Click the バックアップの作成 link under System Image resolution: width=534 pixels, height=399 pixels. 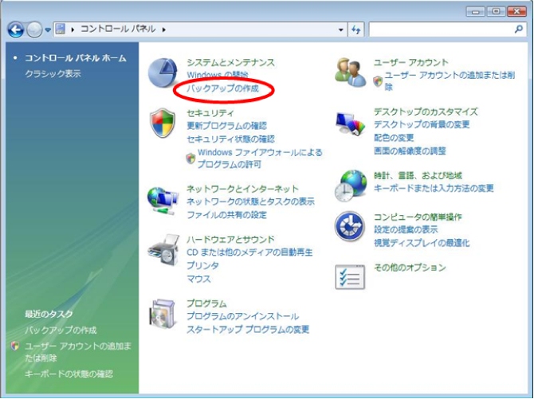pyautogui.click(x=222, y=87)
